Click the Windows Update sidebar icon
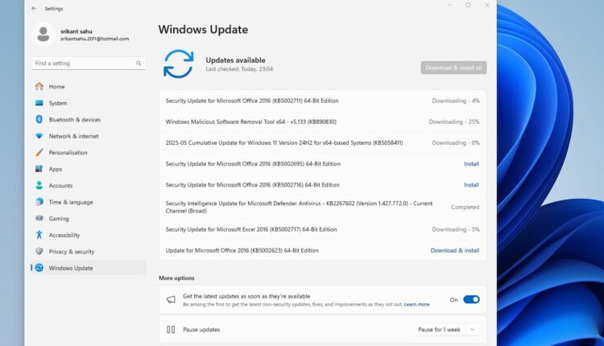604x346 pixels. click(x=39, y=268)
